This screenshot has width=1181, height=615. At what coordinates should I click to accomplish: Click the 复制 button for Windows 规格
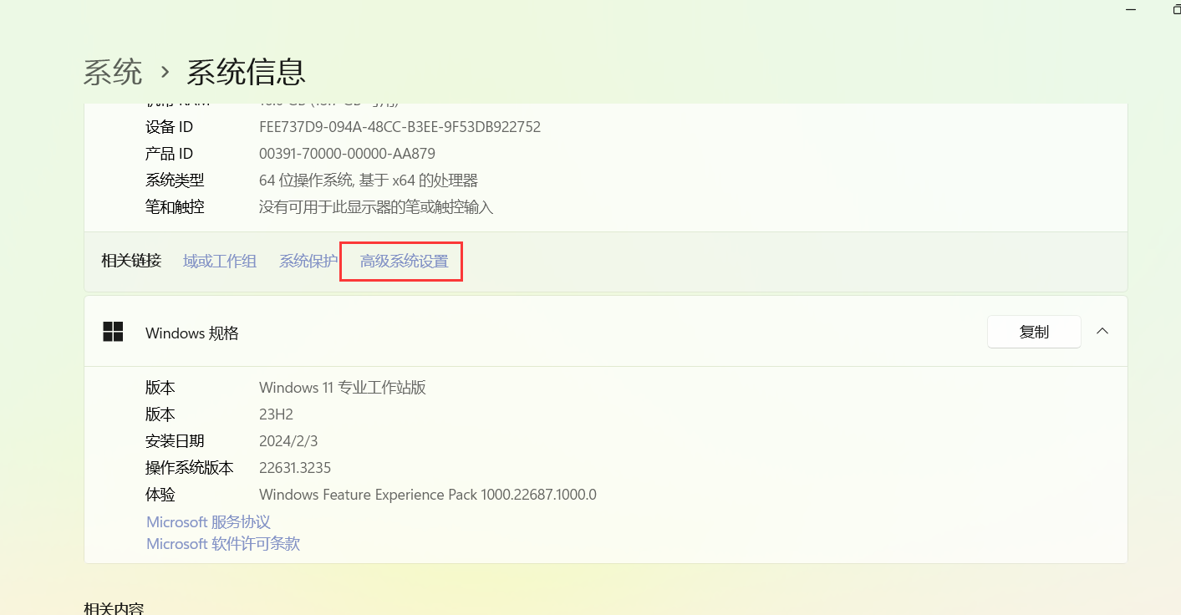click(x=1034, y=332)
